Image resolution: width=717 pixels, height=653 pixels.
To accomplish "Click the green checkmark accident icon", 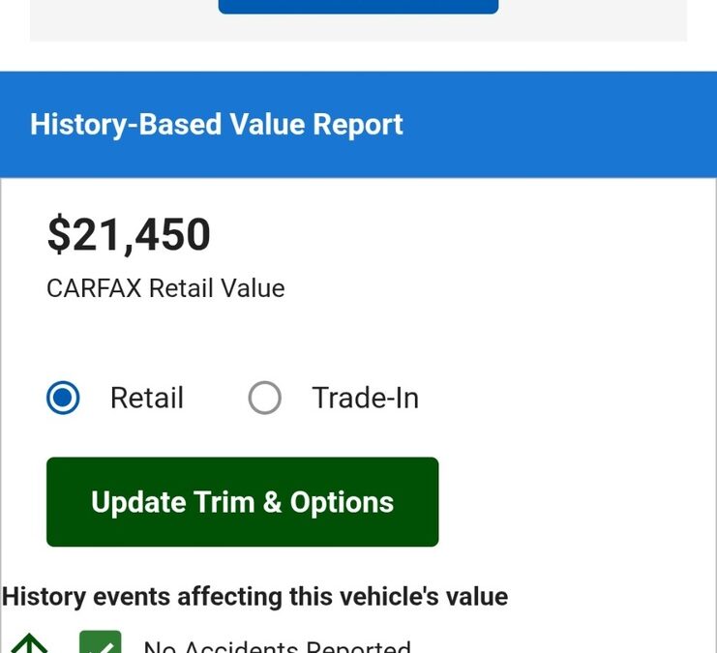I will [x=101, y=643].
